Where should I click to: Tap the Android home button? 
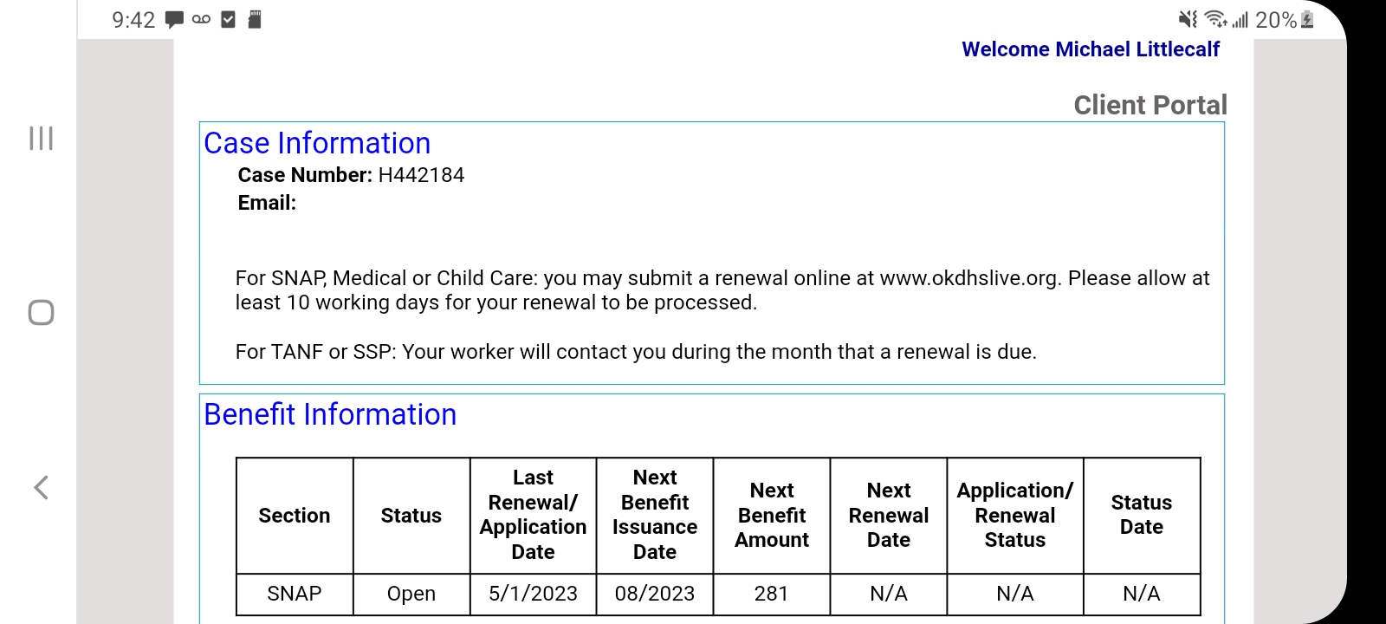tap(41, 312)
